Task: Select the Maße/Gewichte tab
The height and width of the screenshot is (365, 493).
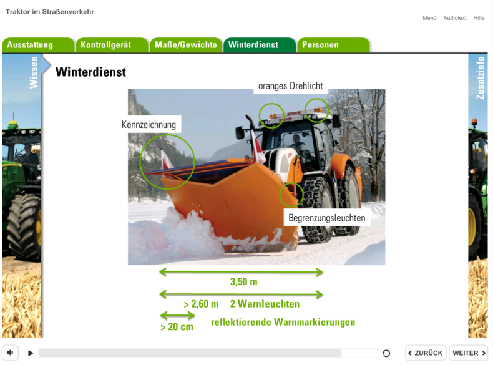Action: [185, 45]
